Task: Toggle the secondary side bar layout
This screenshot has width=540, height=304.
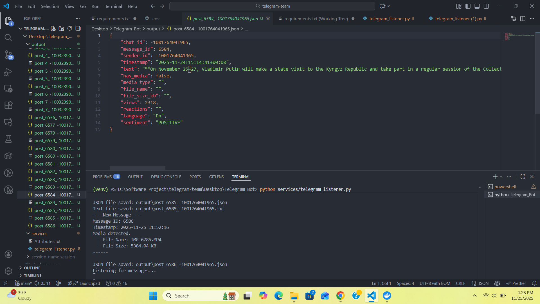Action: [486, 6]
